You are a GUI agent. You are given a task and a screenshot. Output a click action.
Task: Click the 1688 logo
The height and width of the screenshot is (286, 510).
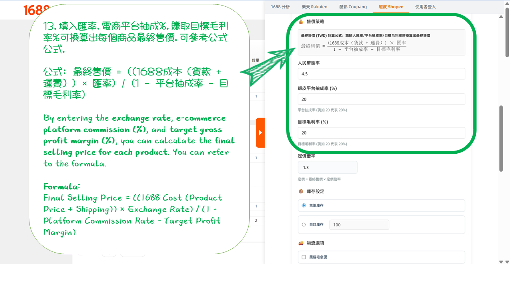pos(36,10)
